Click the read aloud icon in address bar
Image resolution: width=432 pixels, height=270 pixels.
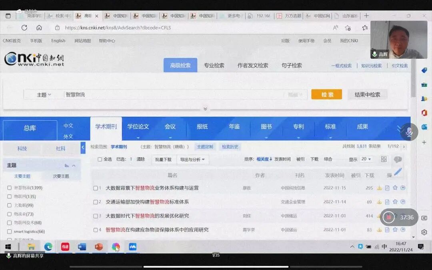[335, 28]
